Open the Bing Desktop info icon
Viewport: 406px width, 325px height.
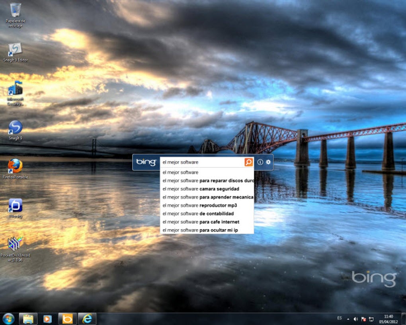(260, 162)
